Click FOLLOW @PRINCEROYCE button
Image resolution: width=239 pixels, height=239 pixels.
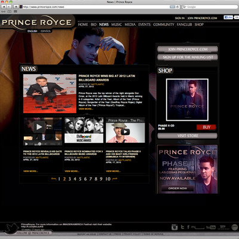pos(33,232)
